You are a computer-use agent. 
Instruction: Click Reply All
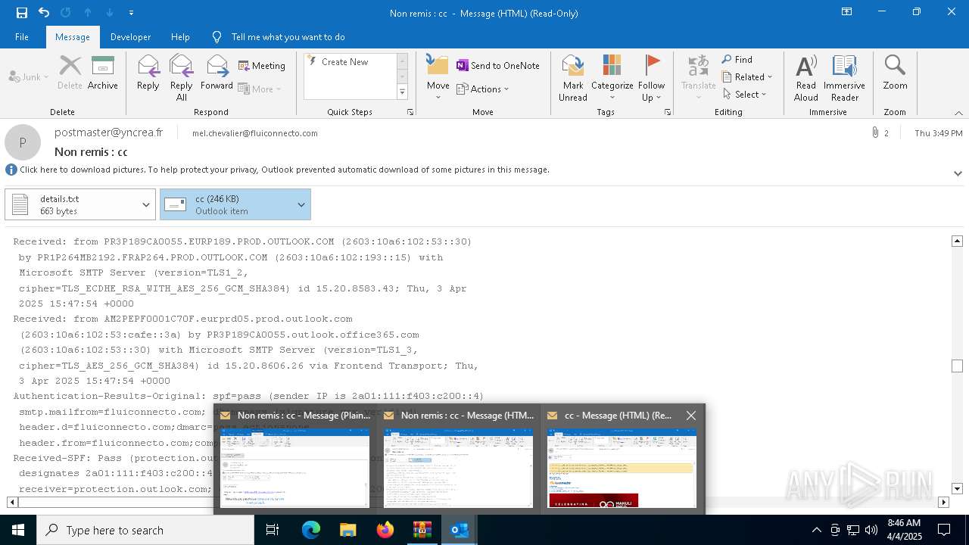tap(181, 78)
